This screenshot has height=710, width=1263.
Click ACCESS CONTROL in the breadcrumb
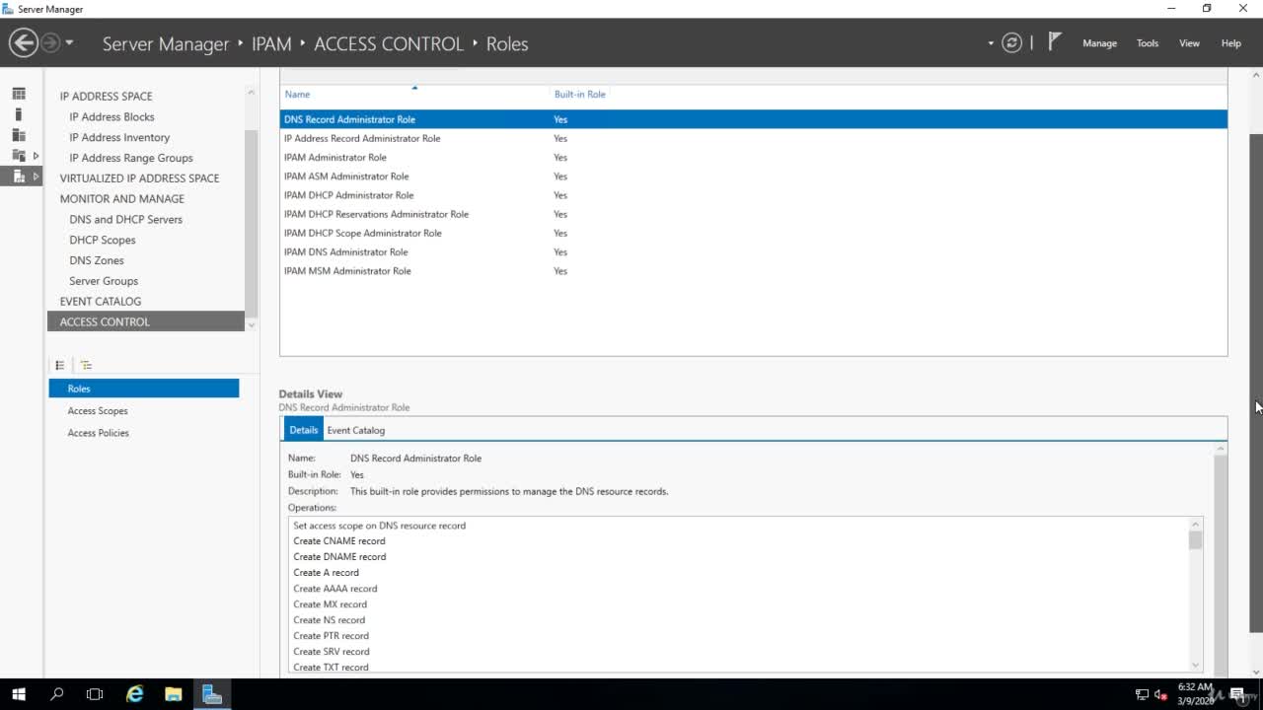[x=389, y=44]
